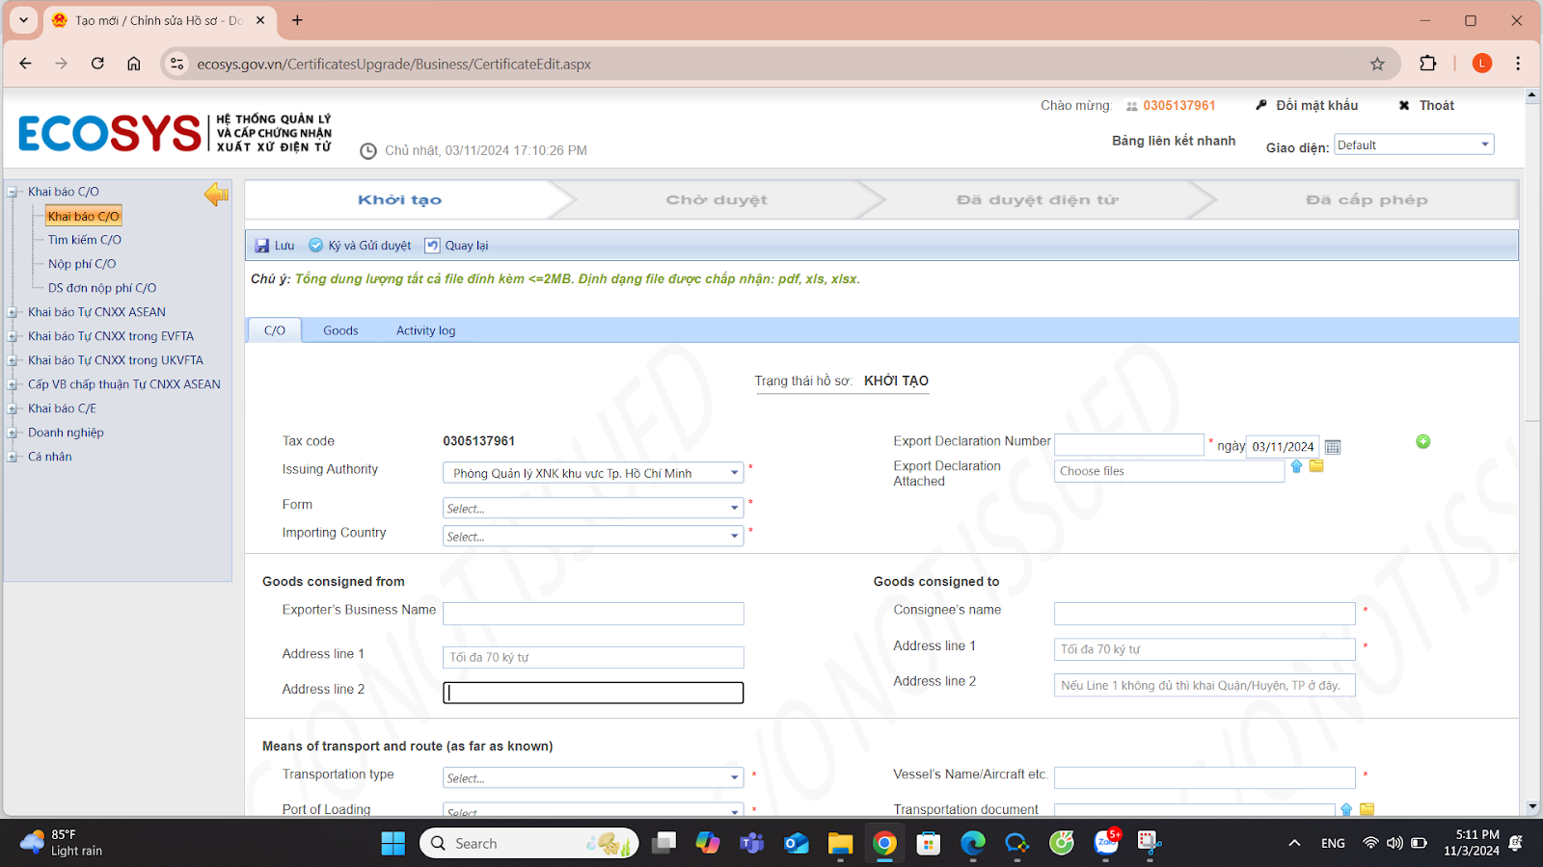Screen dimensions: 1543x867
Task: Click the Chờ duyệt workflow step
Action: click(x=717, y=199)
